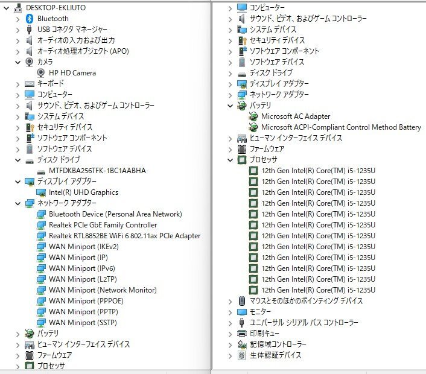Click the ソフトウェア コンポーネント icon in right pane

coord(242,51)
